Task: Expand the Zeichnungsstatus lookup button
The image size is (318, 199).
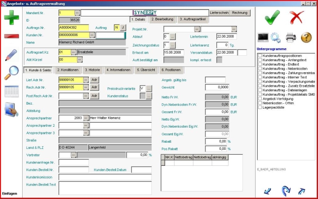Action: [x=172, y=45]
